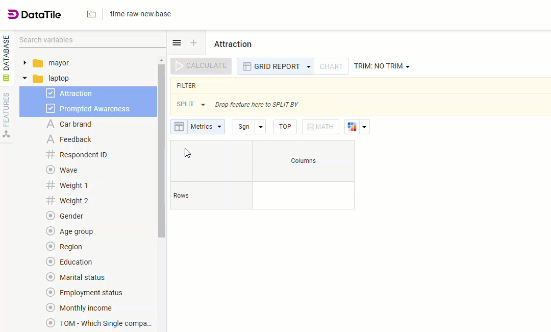
Task: Click the numeric icon for Respondent ID
Action: [51, 155]
